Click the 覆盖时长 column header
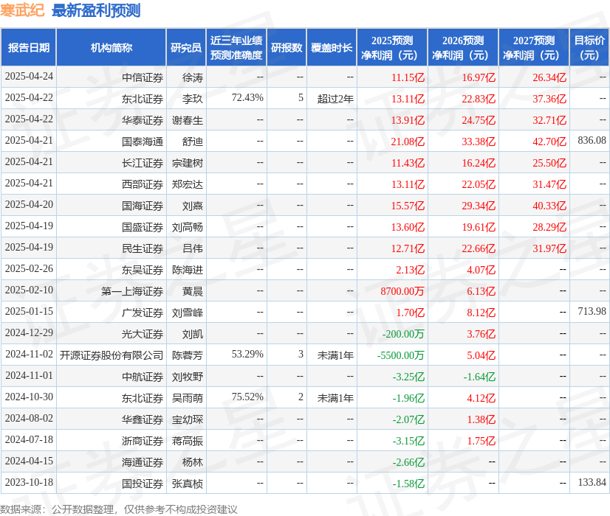 (x=332, y=47)
